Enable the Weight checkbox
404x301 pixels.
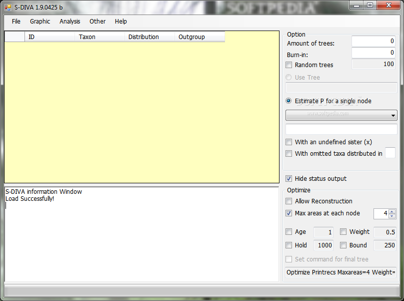pos(343,232)
